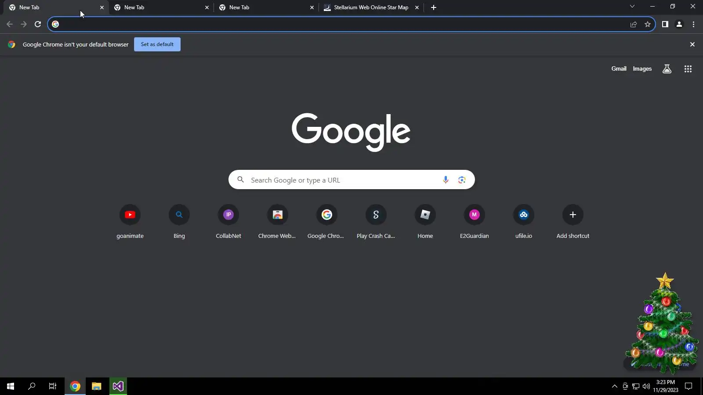703x395 pixels.
Task: Open the network status tray icon
Action: [636, 386]
